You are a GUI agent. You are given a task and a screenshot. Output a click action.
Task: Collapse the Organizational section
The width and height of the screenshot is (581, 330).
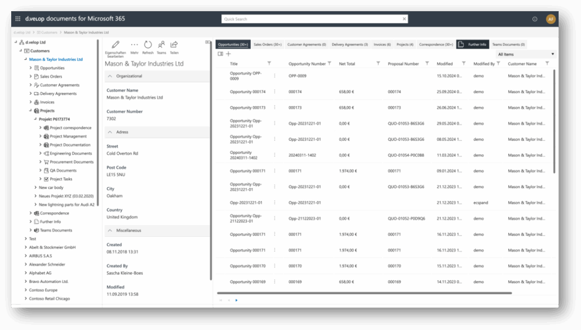[110, 76]
